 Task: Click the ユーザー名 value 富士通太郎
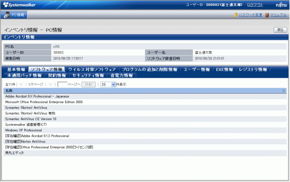tap(204, 53)
